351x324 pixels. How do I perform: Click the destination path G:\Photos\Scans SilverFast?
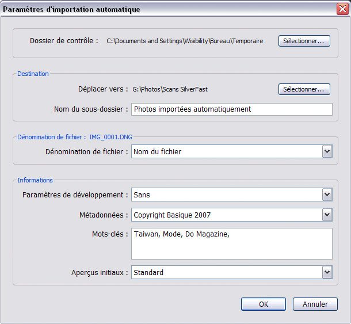(170, 89)
